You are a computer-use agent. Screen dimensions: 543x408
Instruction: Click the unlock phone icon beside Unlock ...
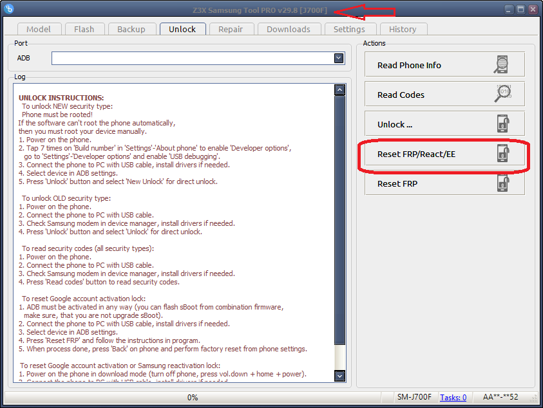(503, 124)
